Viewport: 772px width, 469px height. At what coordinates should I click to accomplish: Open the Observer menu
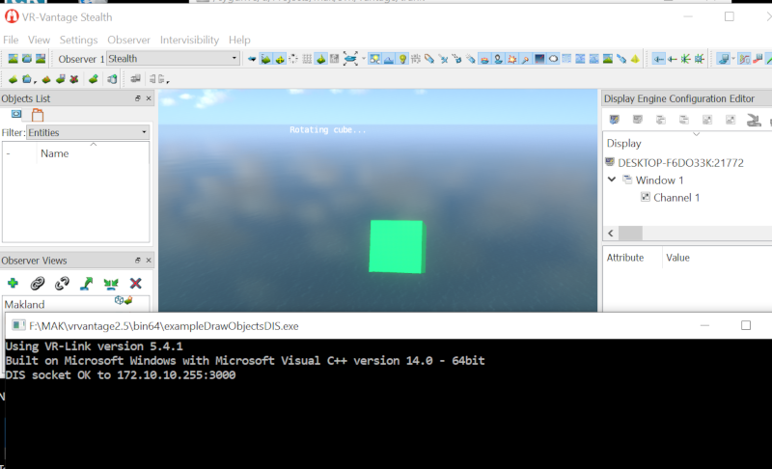pyautogui.click(x=128, y=40)
